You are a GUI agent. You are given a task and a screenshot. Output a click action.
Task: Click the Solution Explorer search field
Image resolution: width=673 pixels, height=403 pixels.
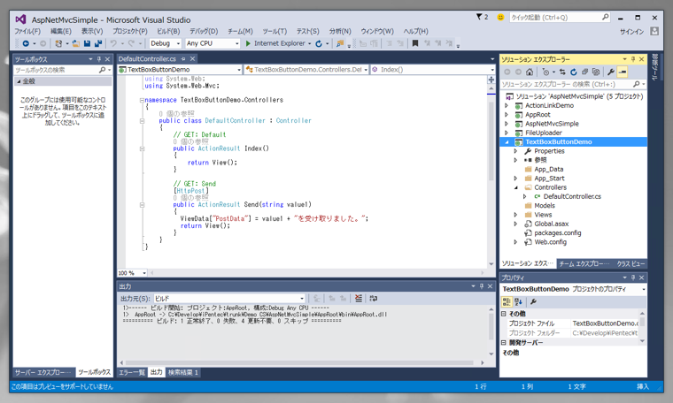(x=573, y=84)
